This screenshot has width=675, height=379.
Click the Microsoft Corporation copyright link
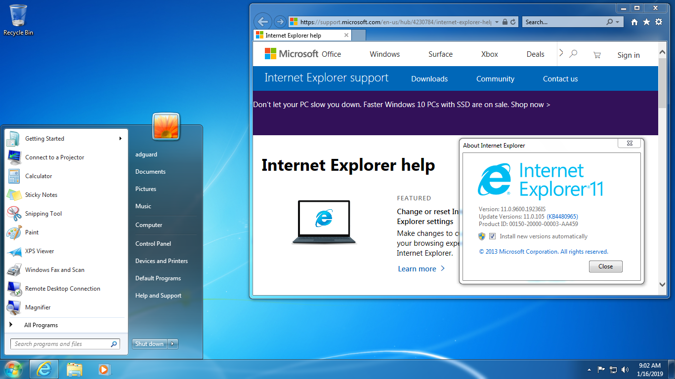pyautogui.click(x=544, y=252)
